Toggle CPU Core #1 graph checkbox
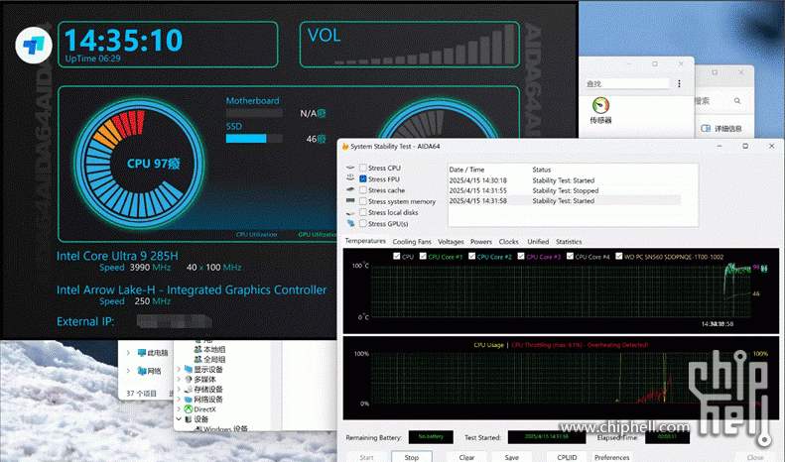The image size is (785, 462). (423, 256)
